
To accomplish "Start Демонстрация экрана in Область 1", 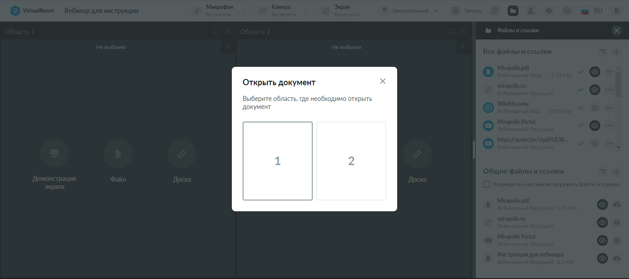I will coord(54,165).
